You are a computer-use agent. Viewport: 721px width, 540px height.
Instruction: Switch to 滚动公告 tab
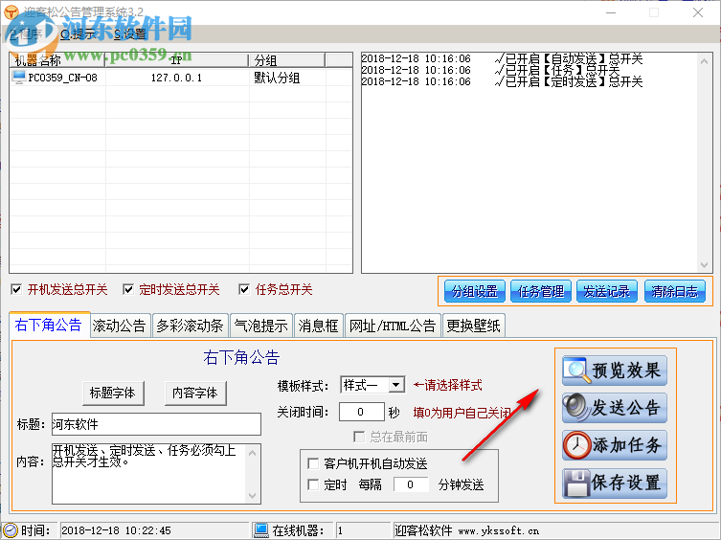coord(120,326)
